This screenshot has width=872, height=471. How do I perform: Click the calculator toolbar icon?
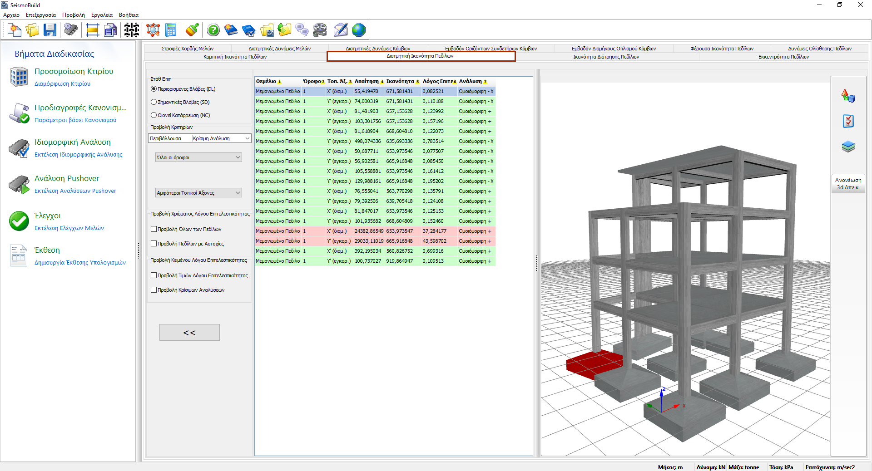(171, 30)
